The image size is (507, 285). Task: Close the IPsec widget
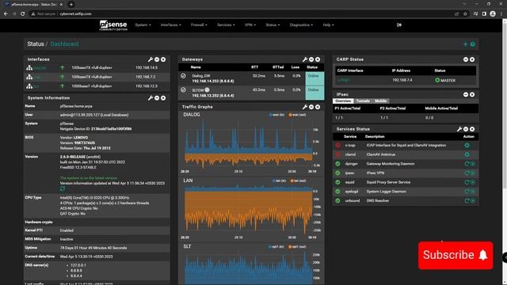tap(472, 95)
